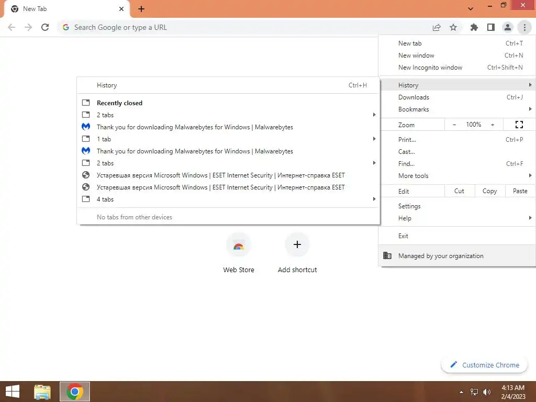Click the Windows Start button
The image size is (536, 402).
click(x=13, y=392)
